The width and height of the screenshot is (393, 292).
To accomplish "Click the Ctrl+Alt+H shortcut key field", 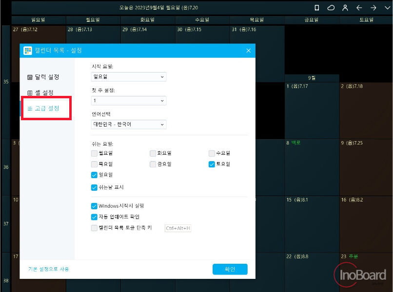I will pyautogui.click(x=178, y=228).
